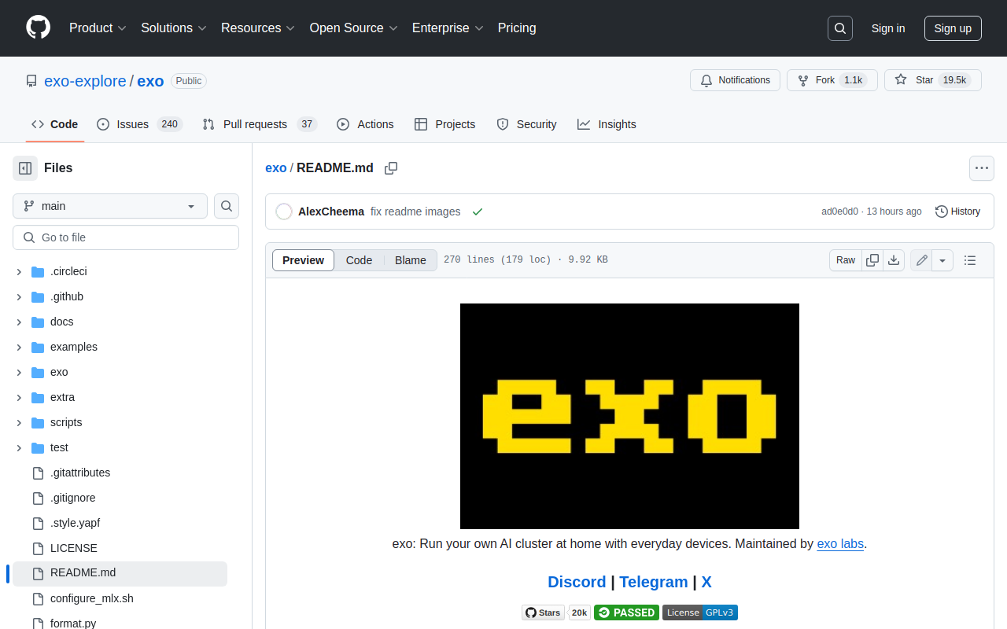This screenshot has width=1007, height=629.
Task: Copy raw file contents
Action: point(872,260)
